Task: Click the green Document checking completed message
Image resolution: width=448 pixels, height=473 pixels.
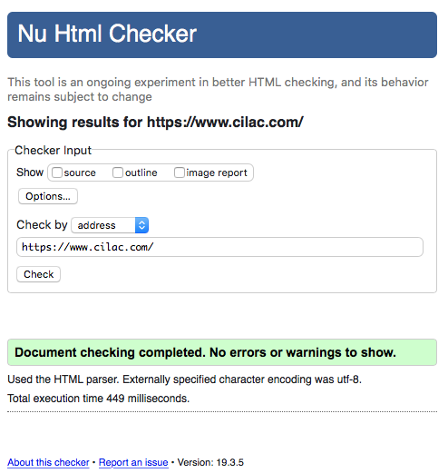Action: click(x=222, y=352)
